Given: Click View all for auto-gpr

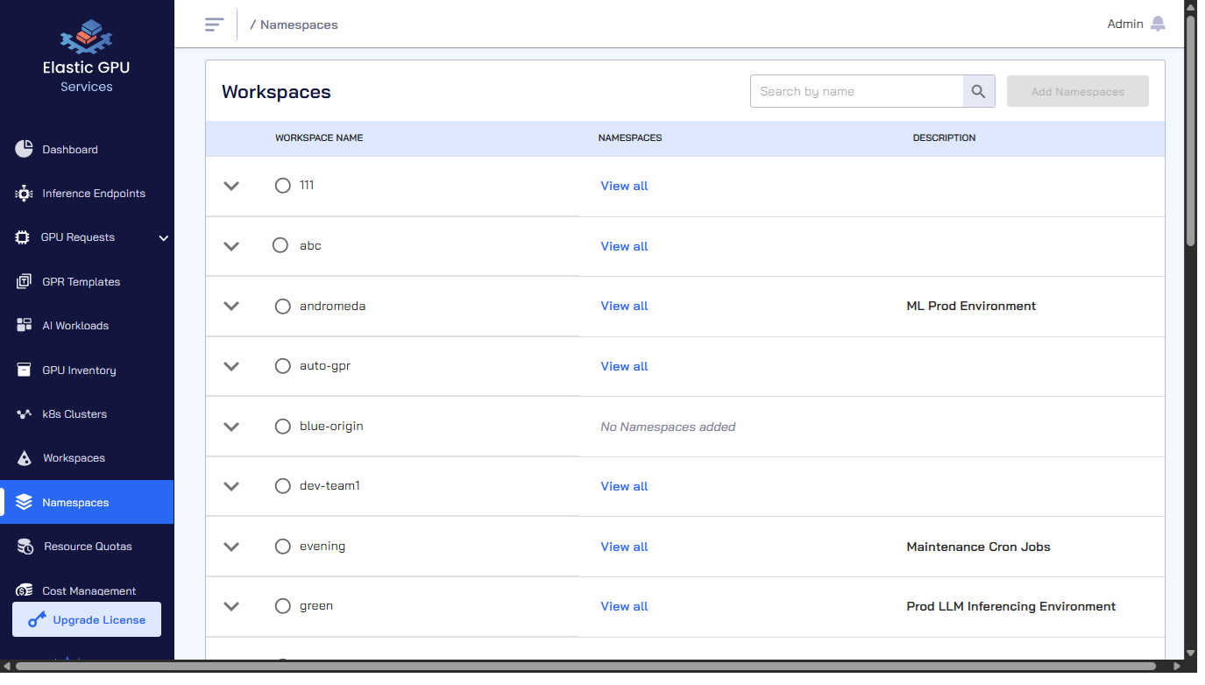Looking at the screenshot, I should point(624,366).
